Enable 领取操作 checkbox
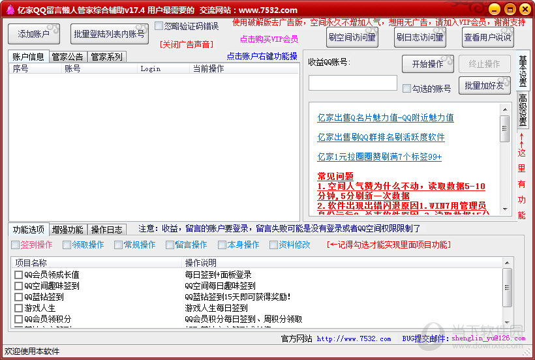Screen dimensions: 535x360 pyautogui.click(x=67, y=245)
